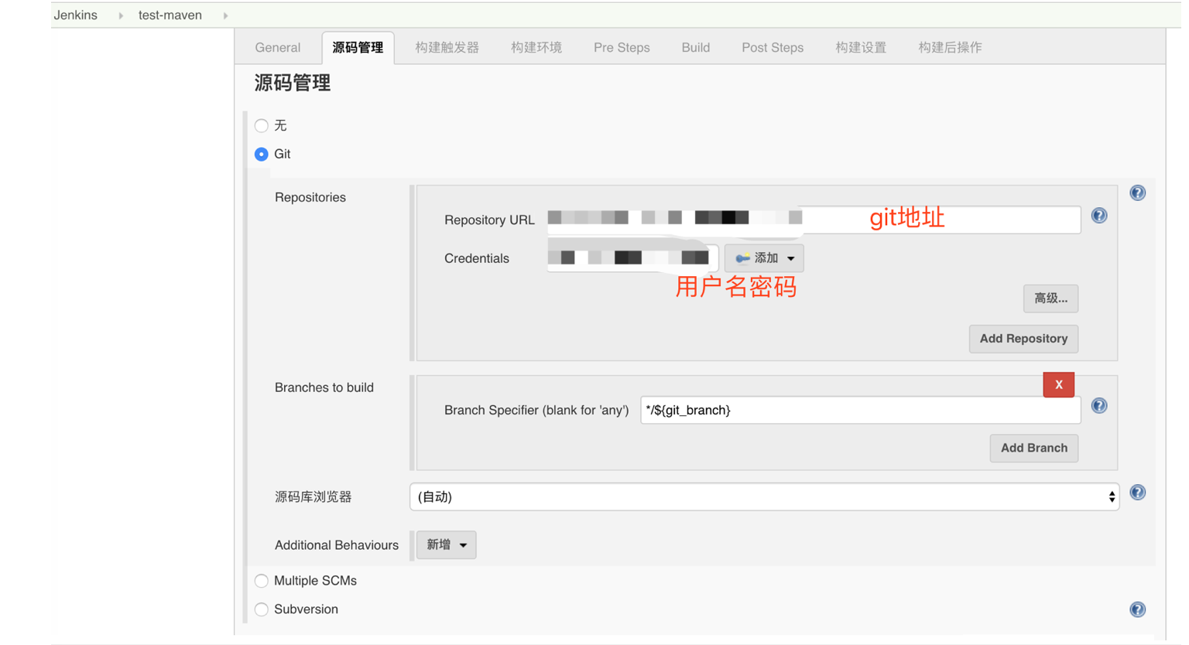Switch to the Build tab

[x=696, y=47]
